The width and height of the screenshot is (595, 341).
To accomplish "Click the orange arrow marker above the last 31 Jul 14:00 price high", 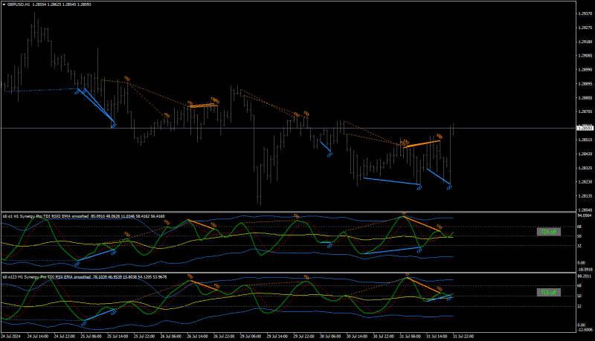I will (x=439, y=136).
